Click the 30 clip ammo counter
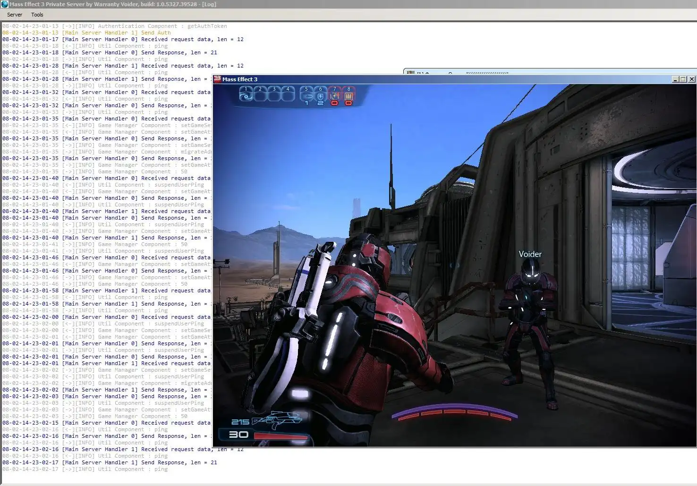 click(238, 435)
